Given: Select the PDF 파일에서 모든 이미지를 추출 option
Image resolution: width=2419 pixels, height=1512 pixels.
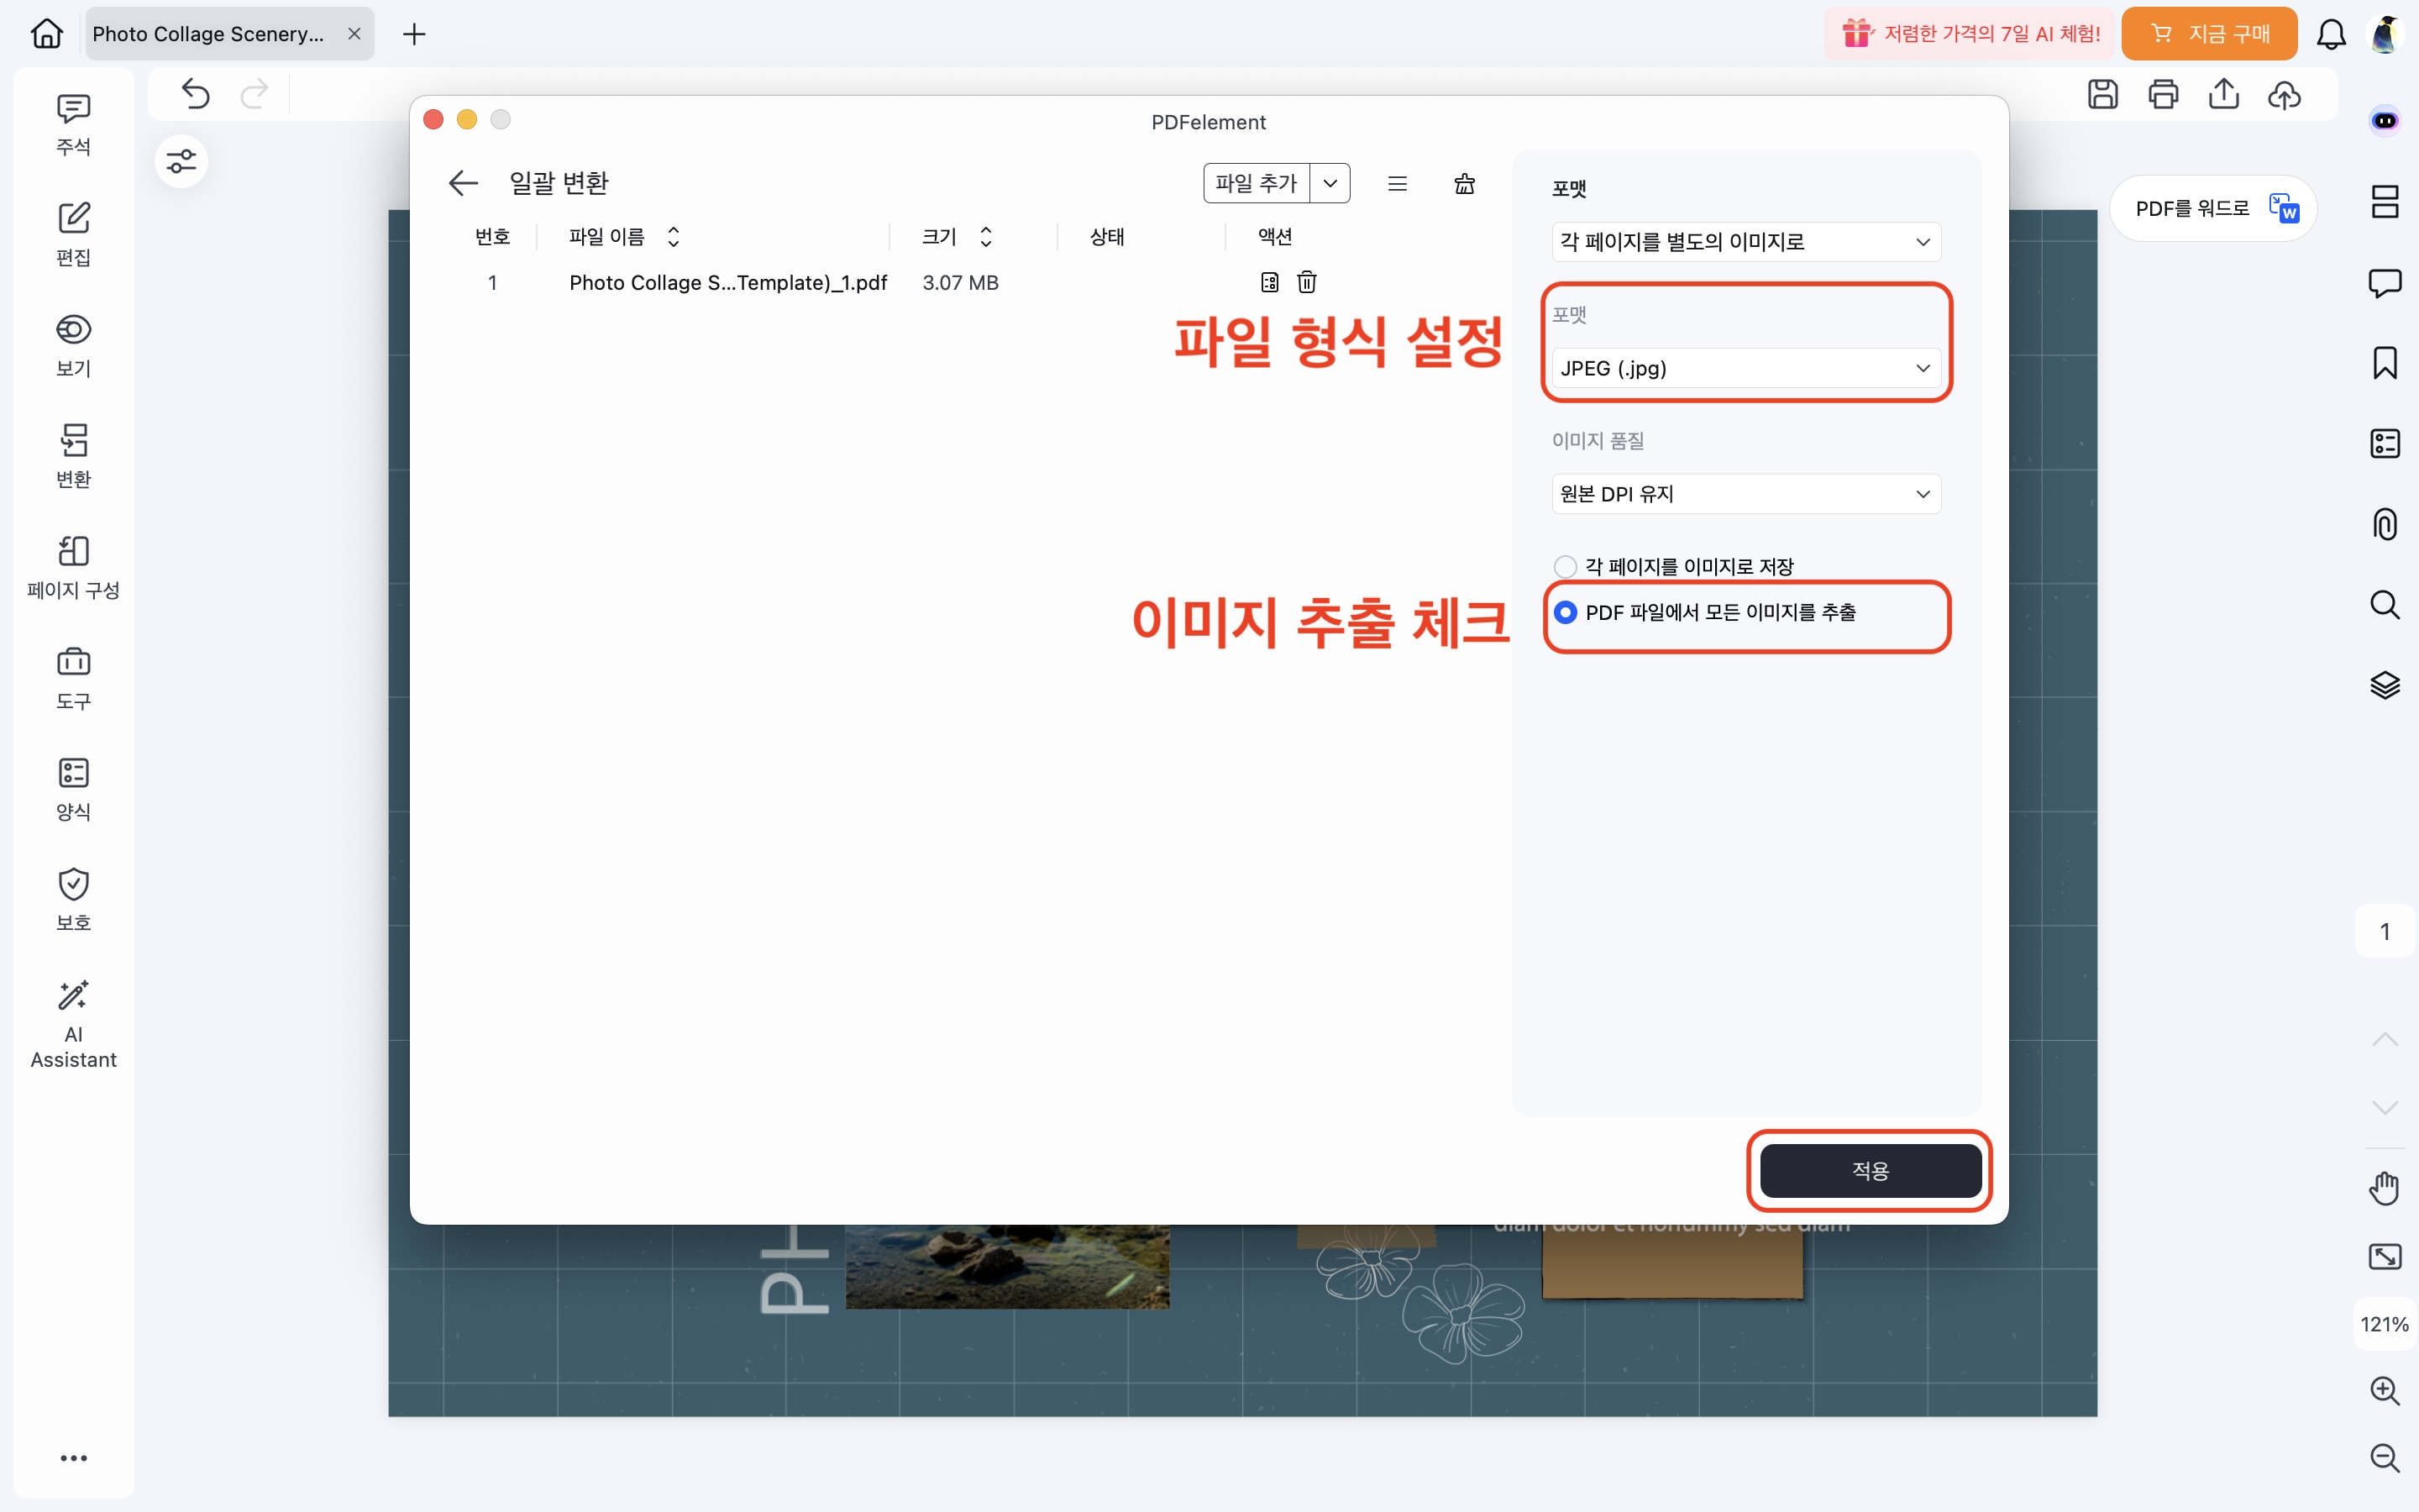Looking at the screenshot, I should (x=1566, y=612).
